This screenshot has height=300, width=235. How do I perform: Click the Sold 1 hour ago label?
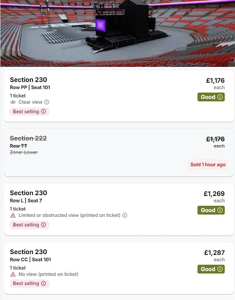coord(208,164)
